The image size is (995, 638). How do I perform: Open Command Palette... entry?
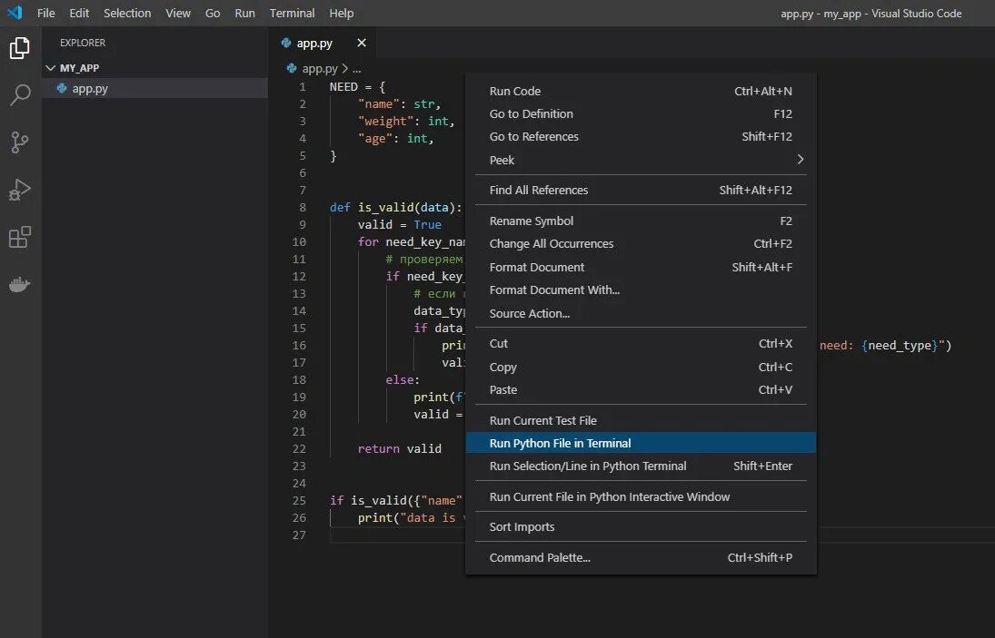pyautogui.click(x=641, y=557)
